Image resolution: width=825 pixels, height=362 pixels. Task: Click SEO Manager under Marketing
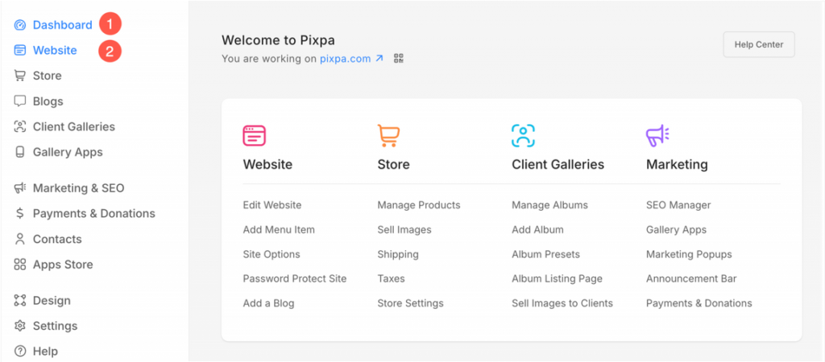click(678, 205)
